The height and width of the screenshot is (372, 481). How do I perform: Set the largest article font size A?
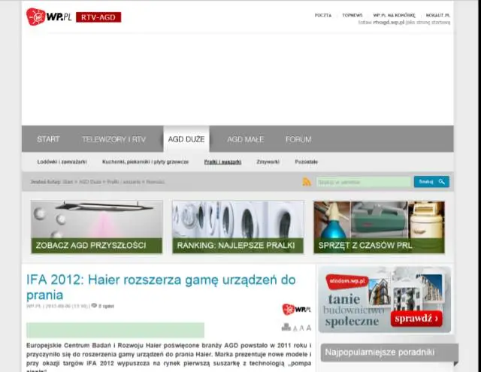click(309, 328)
